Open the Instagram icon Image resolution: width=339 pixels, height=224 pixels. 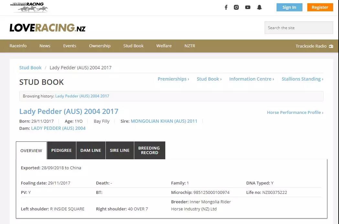(236, 7)
